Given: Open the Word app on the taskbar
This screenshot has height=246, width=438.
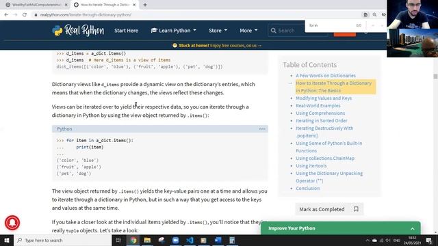Looking at the screenshot, I should click(x=218, y=240).
